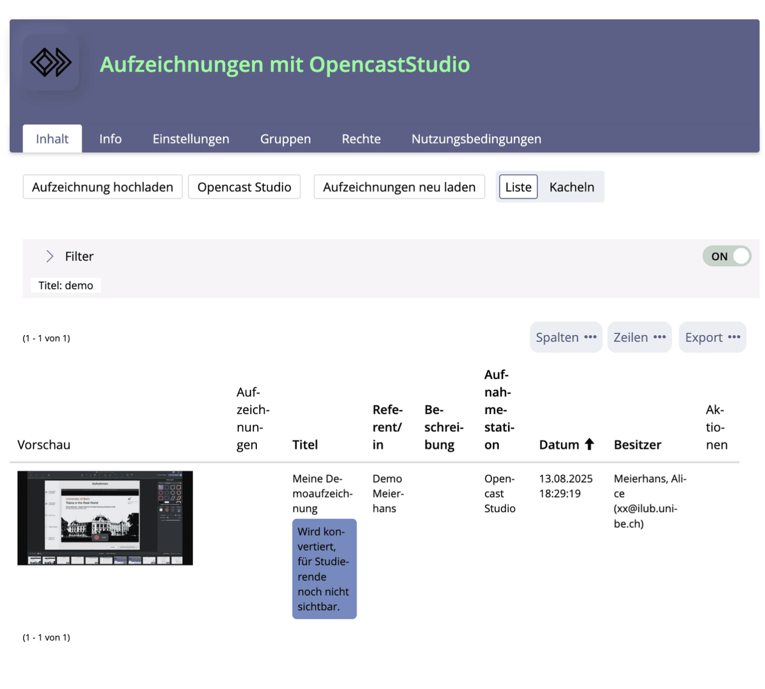Open the Info tab
Viewport: 765px width, 689px height.
[x=110, y=139]
